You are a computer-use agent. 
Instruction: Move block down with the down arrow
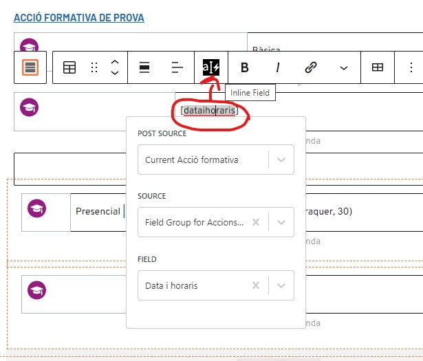coord(115,73)
